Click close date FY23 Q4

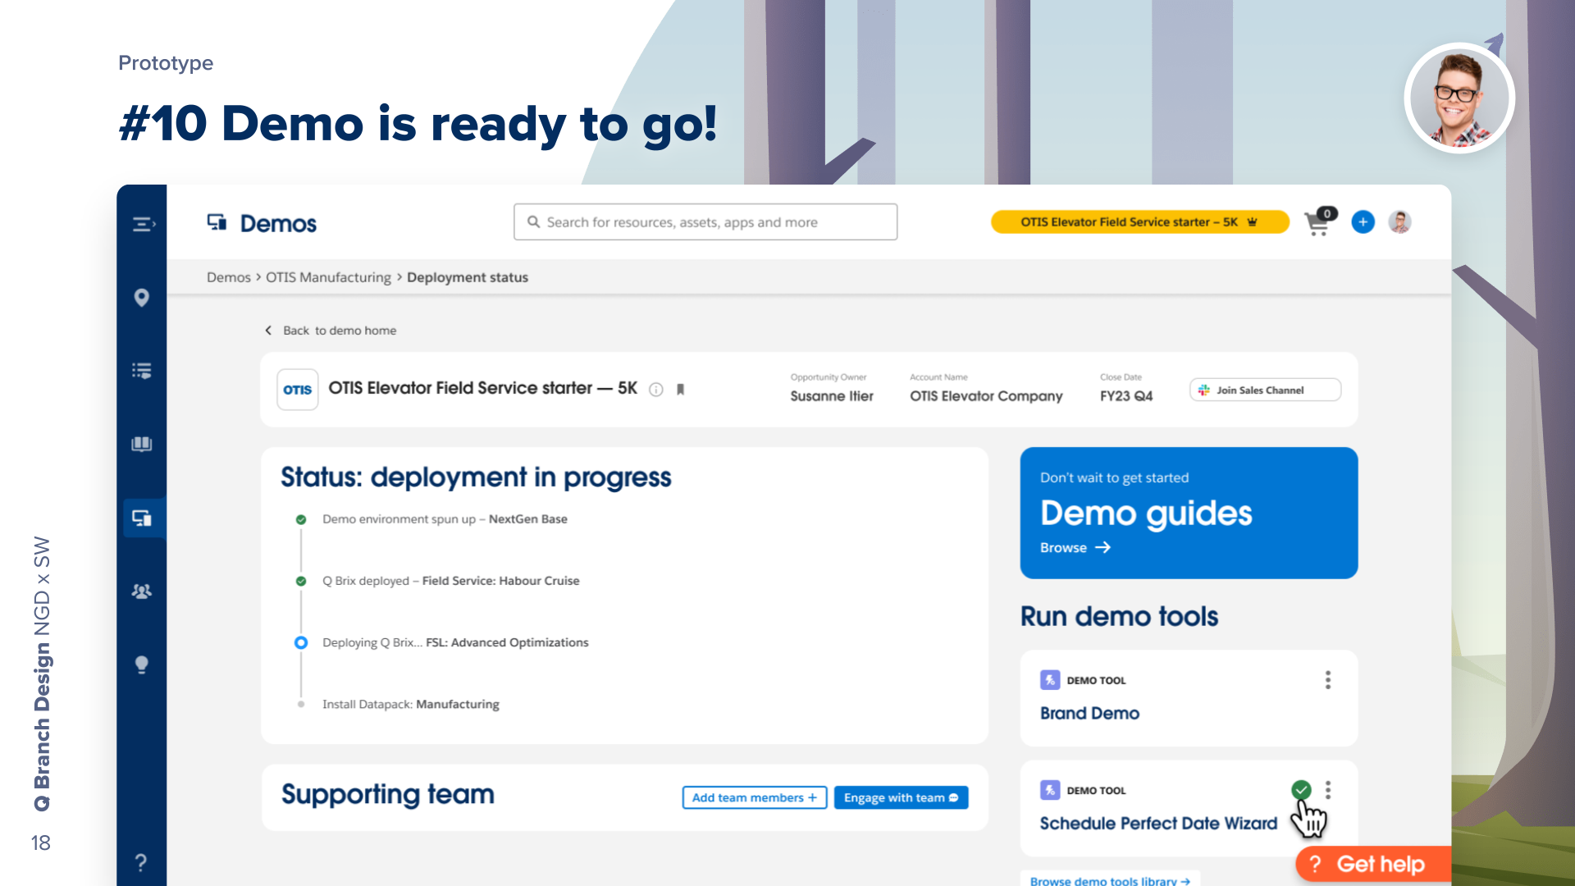(1126, 395)
